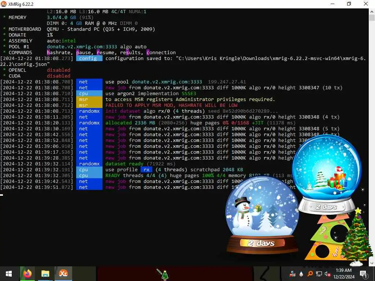
Task: Click 'Administrator privileges required' message
Action: point(225,100)
